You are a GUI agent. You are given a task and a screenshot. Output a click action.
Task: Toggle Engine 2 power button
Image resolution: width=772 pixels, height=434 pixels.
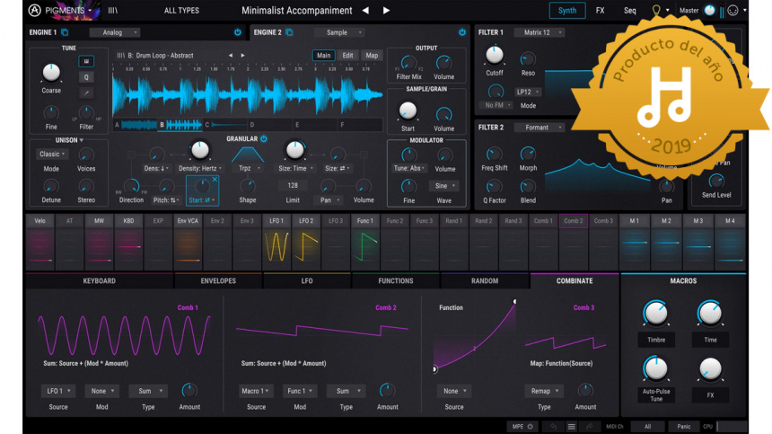tap(462, 32)
